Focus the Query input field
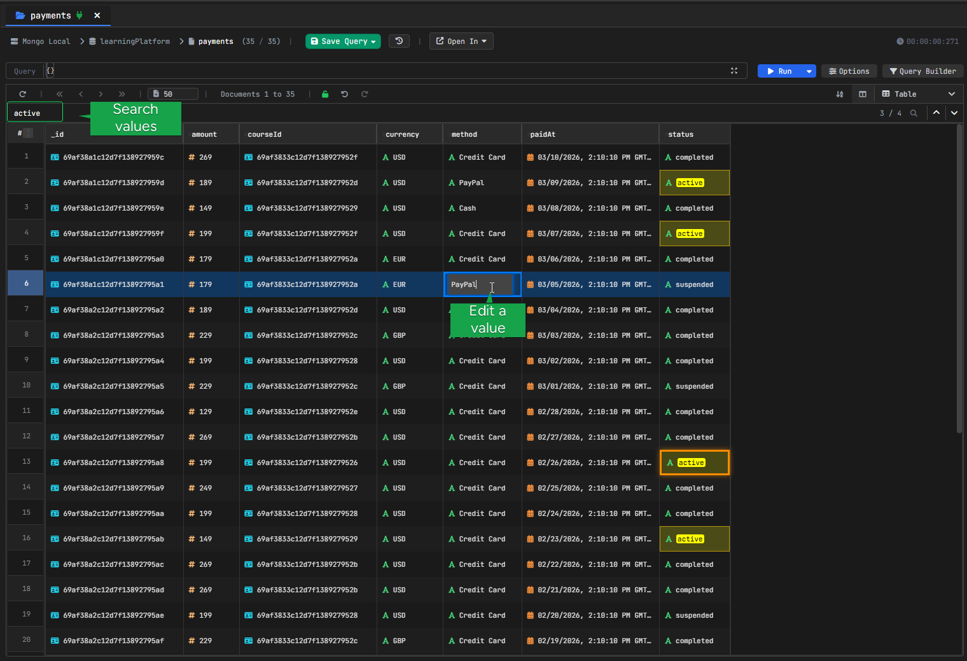This screenshot has width=967, height=661. pyautogui.click(x=388, y=71)
